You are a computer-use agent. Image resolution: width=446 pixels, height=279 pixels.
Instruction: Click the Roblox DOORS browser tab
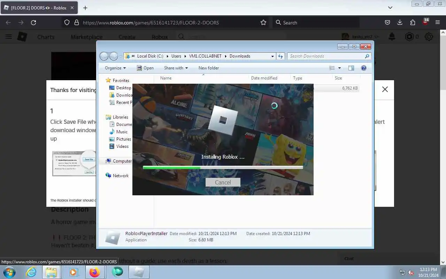pos(39,8)
